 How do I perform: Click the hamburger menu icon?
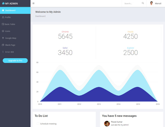pos(34,3)
